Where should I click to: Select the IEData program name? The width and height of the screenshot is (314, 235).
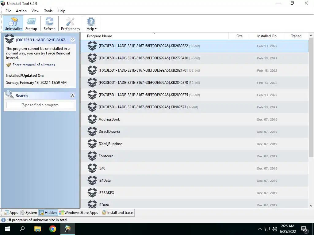(x=104, y=205)
